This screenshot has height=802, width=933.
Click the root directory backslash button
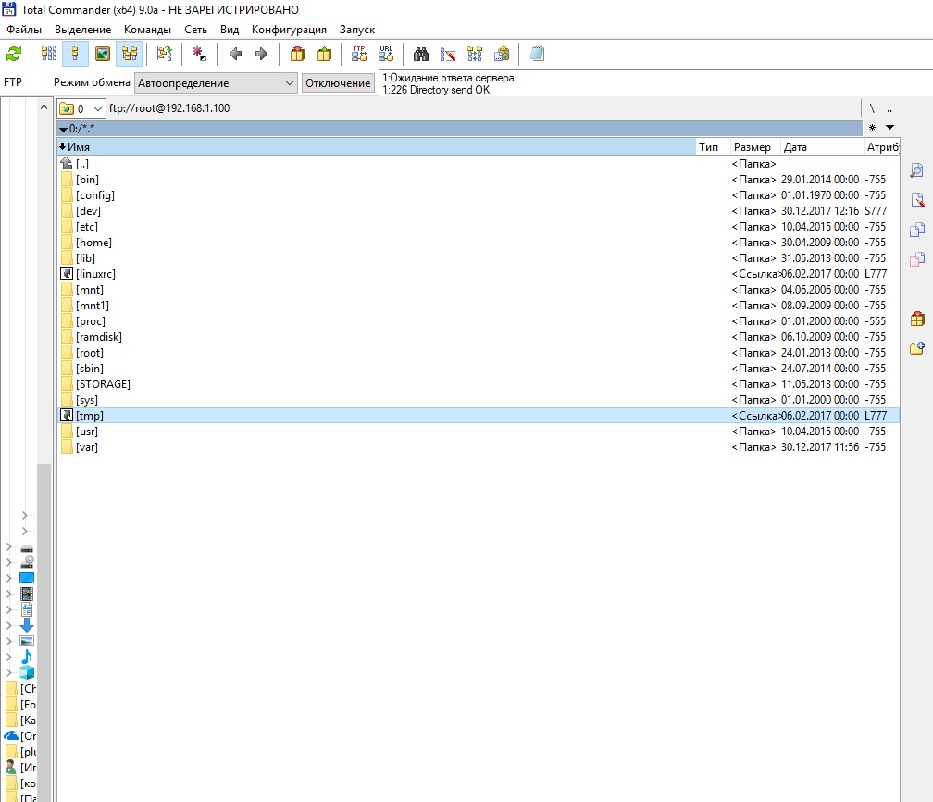click(x=872, y=108)
